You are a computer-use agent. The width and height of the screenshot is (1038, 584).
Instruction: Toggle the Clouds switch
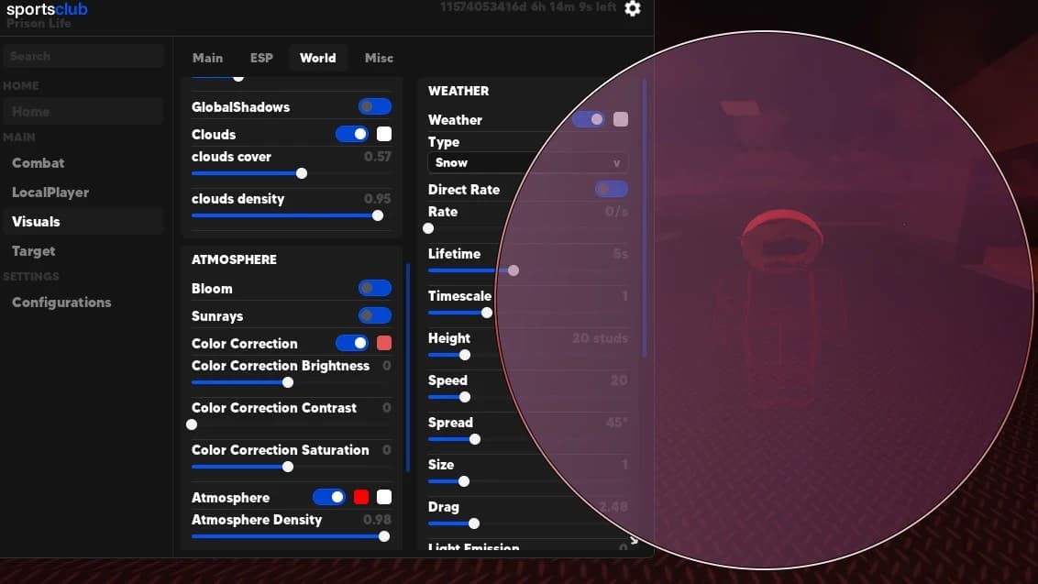pyautogui.click(x=352, y=135)
